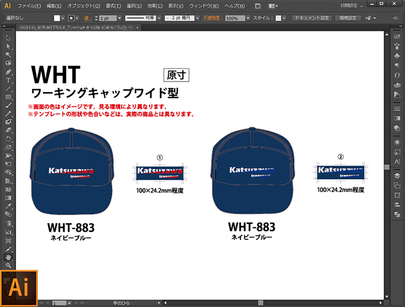
Task: Open the ウィンドウ(W) menu
Action: (204, 6)
